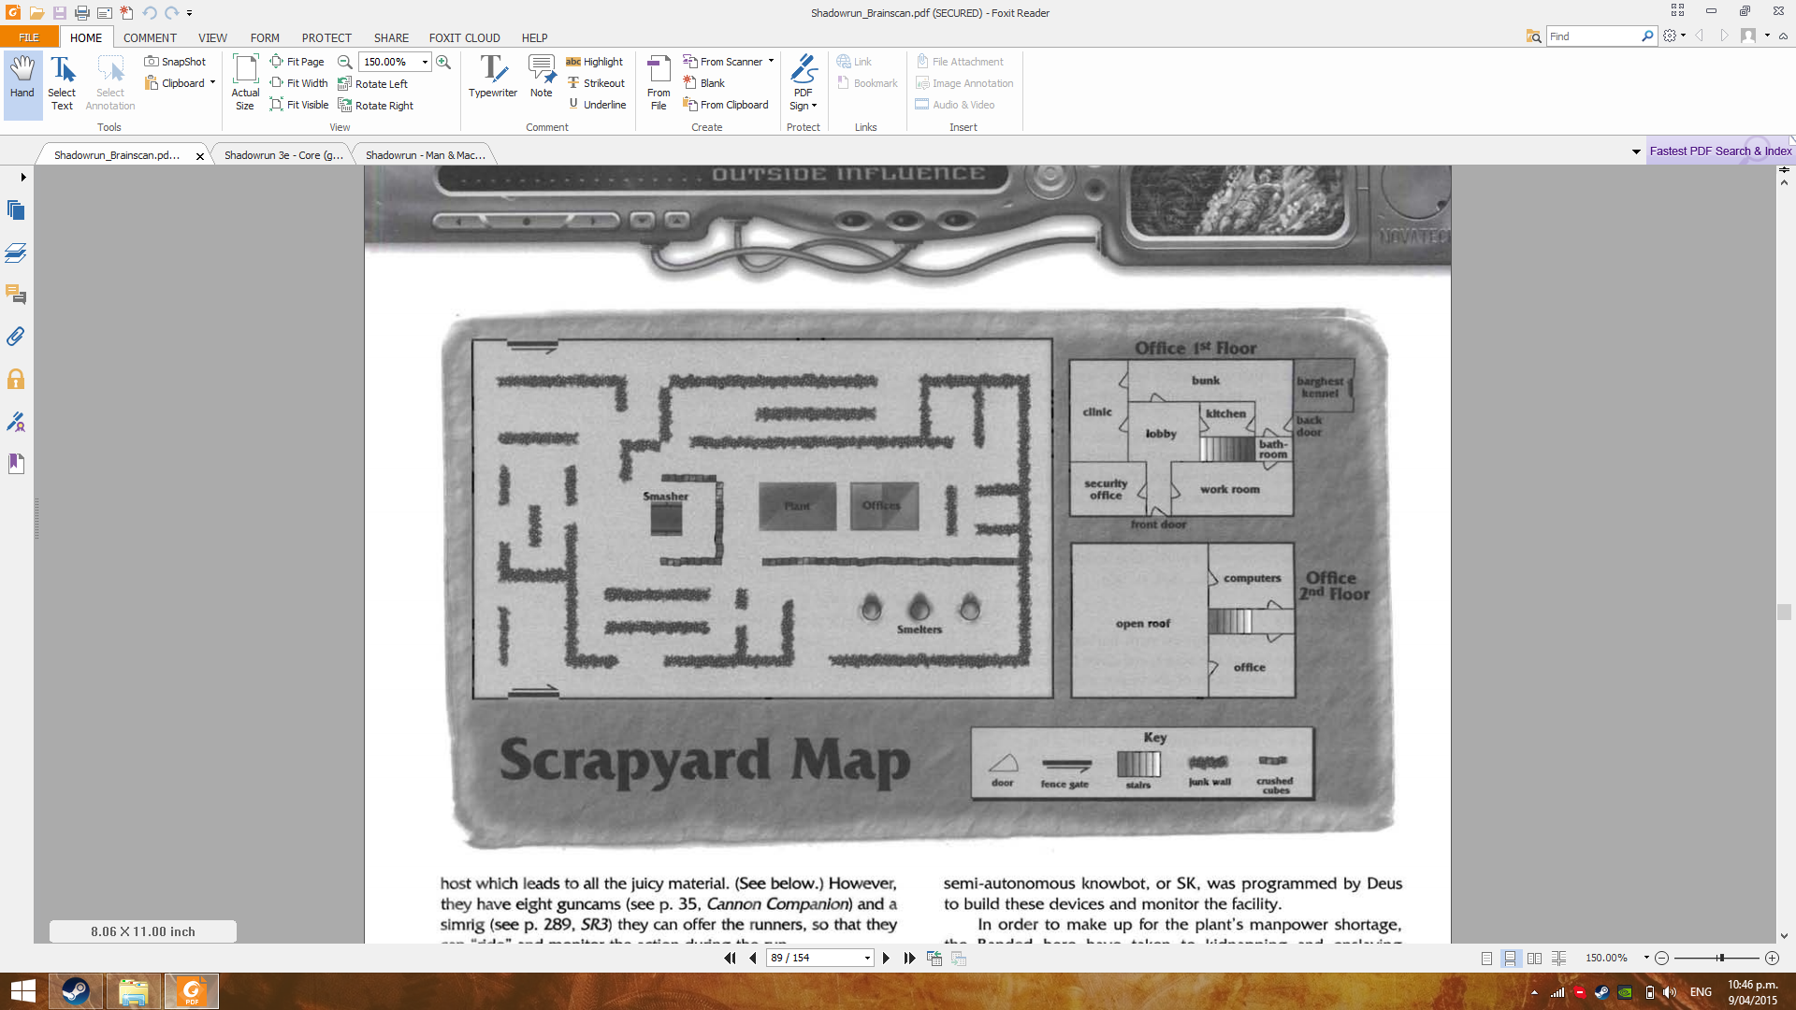Collapse the ribbon with the top-right caret
This screenshot has height=1010, width=1796.
[1783, 36]
